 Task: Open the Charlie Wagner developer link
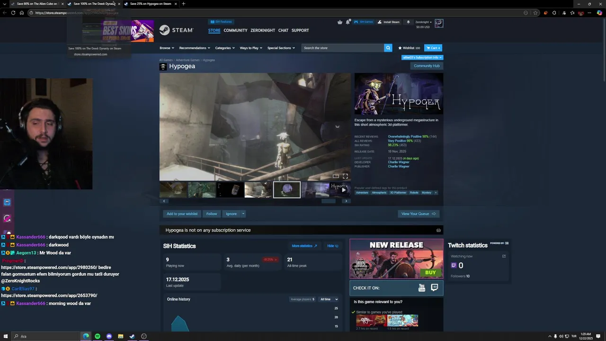[x=399, y=162]
